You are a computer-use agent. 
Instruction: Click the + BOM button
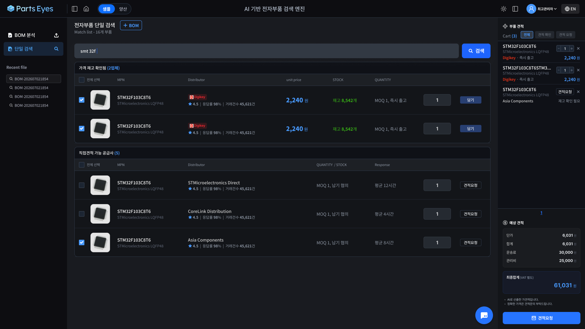pos(131,25)
